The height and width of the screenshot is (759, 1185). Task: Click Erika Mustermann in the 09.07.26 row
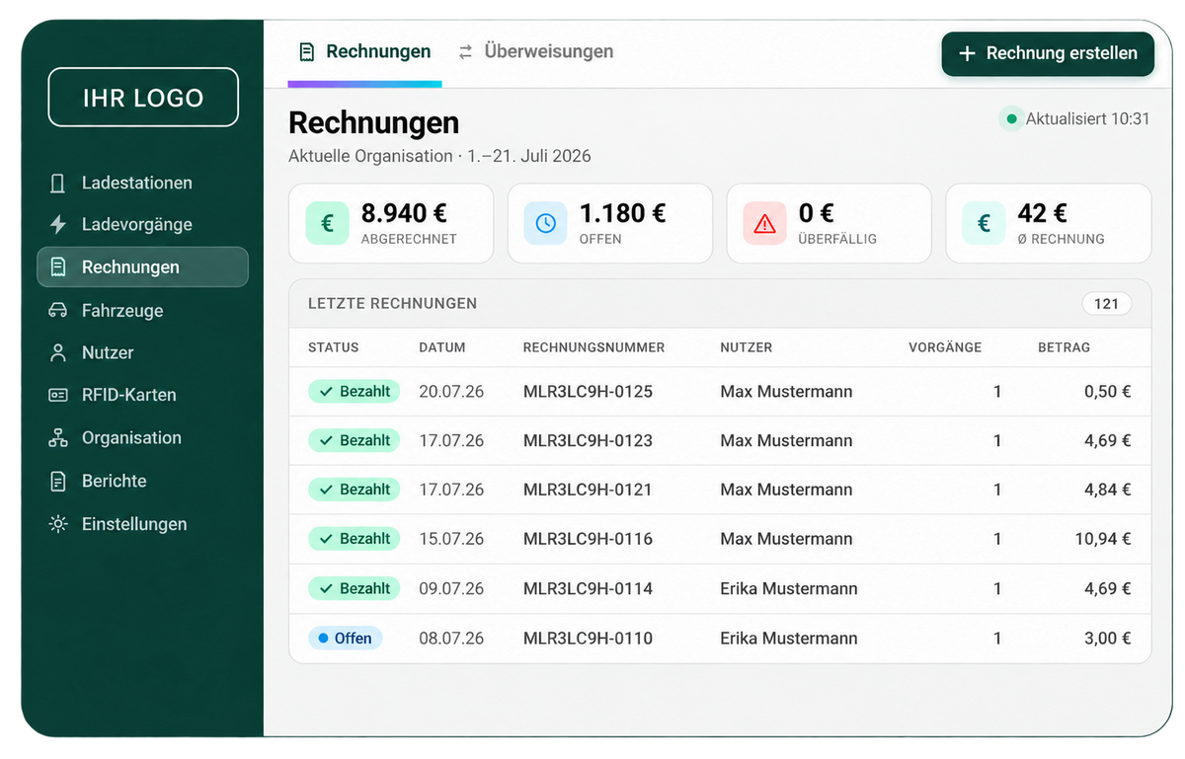pyautogui.click(x=789, y=588)
